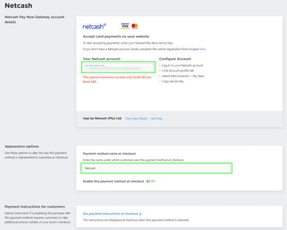Image resolution: width=287 pixels, height=230 pixels.
Task: Click the South African Rand ZAR warning
Action: pyautogui.click(x=116, y=79)
